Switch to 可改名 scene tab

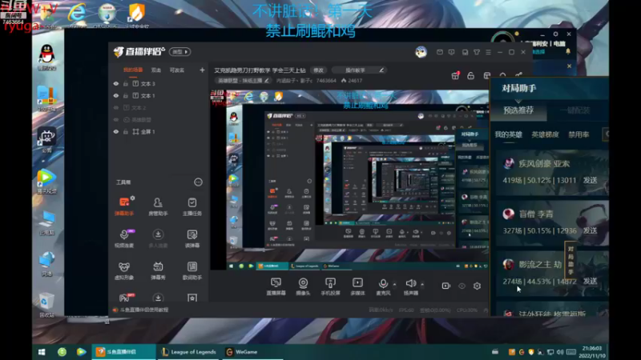click(177, 70)
